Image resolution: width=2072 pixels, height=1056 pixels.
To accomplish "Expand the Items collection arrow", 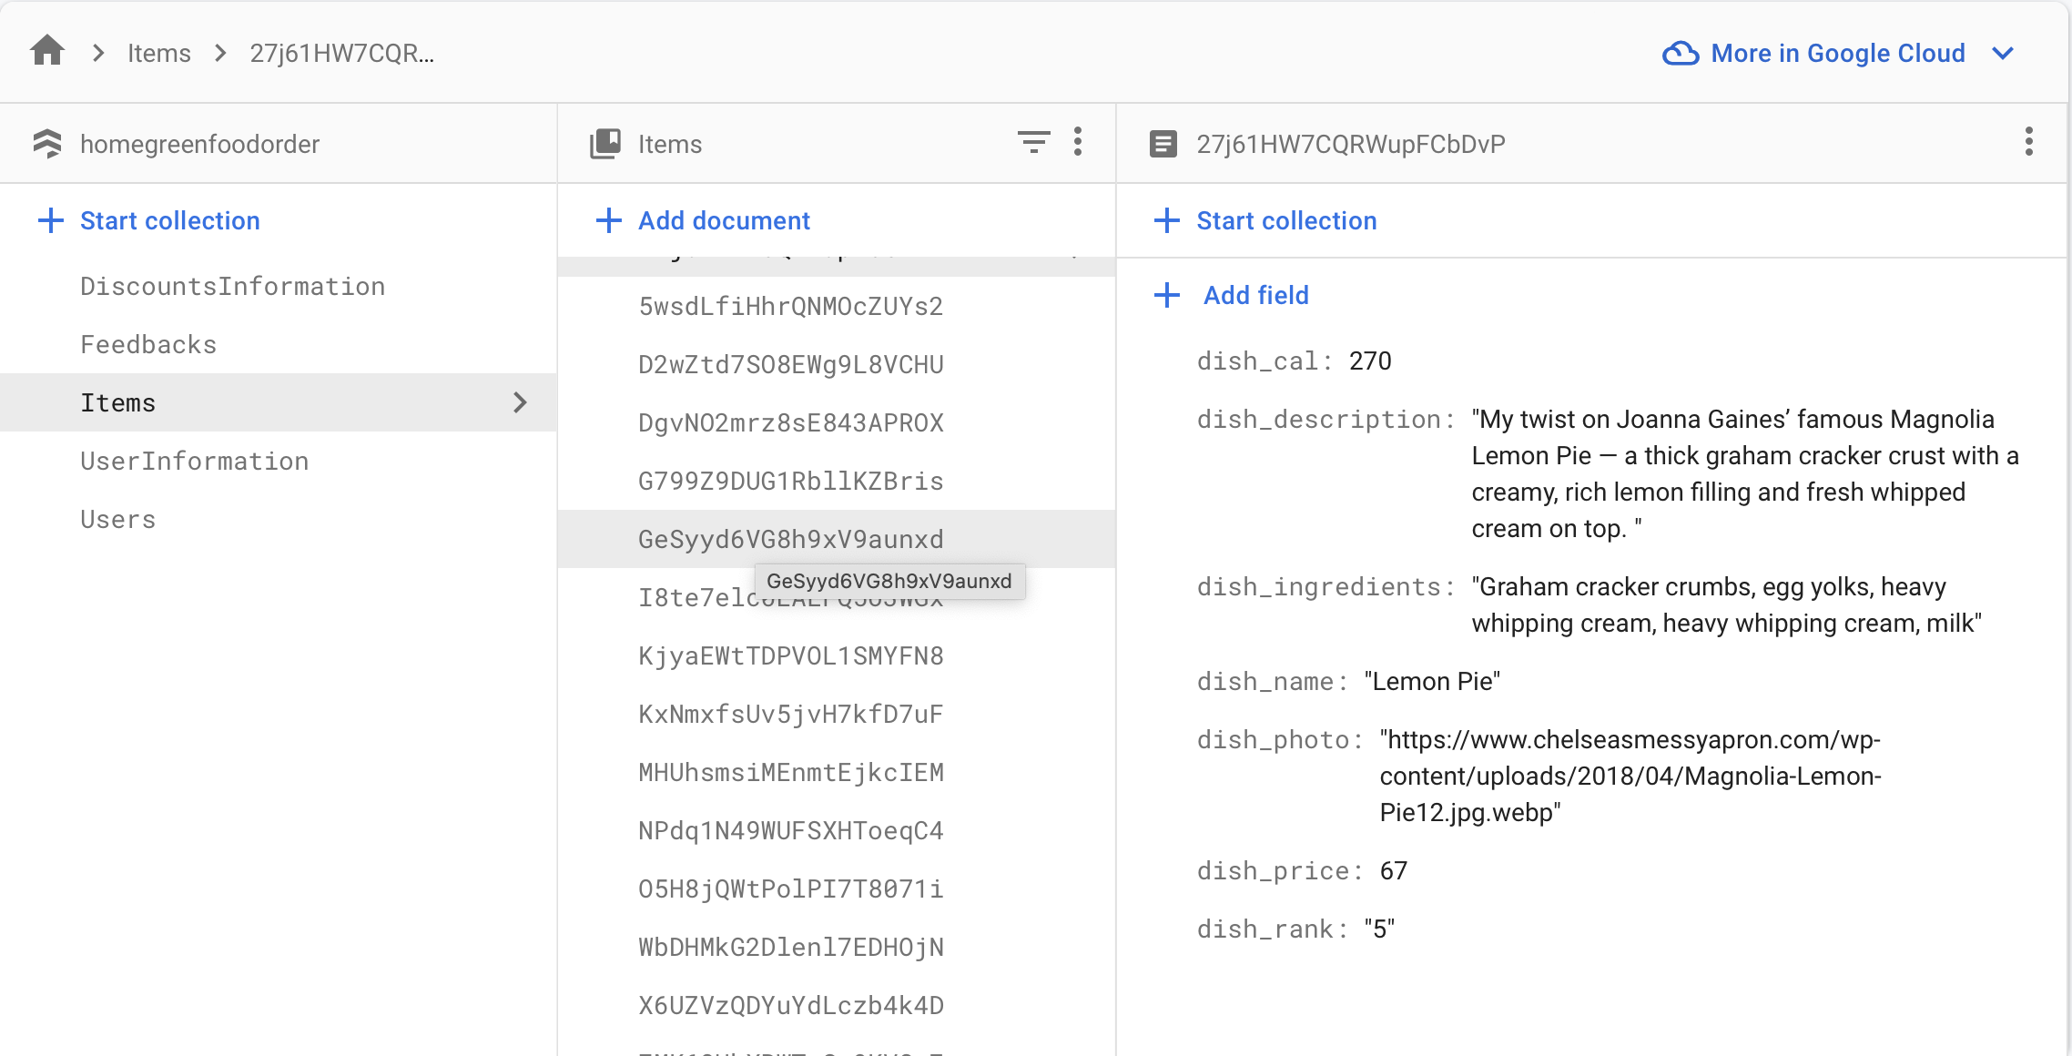I will pos(520,402).
